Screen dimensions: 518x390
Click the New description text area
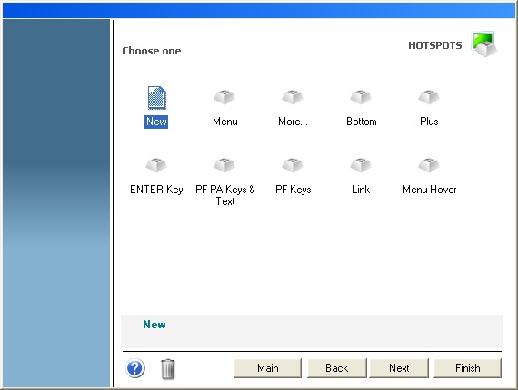coord(312,331)
